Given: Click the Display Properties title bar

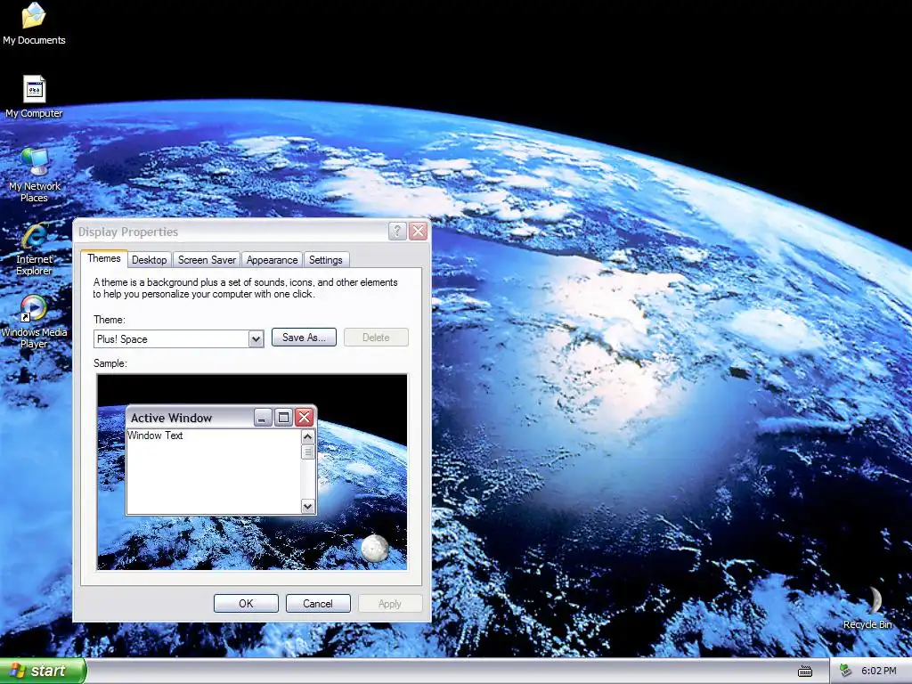Looking at the screenshot, I should point(232,231).
